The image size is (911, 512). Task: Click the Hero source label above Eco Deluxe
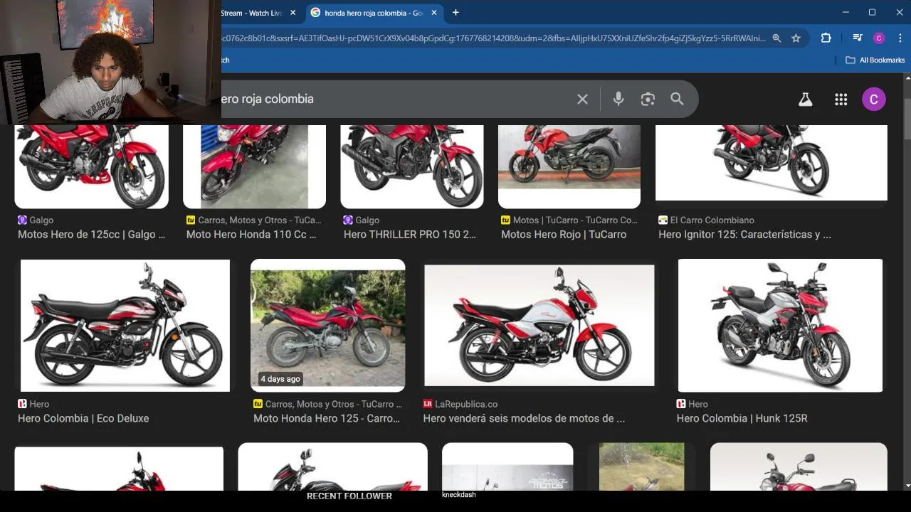39,404
